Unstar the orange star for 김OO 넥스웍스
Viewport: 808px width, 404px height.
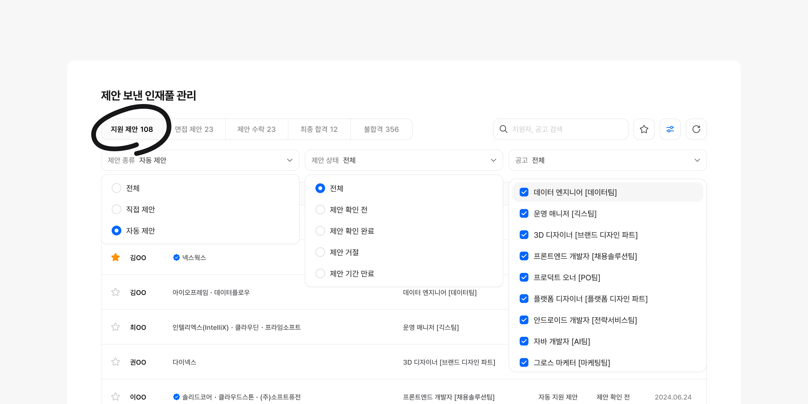tap(115, 258)
